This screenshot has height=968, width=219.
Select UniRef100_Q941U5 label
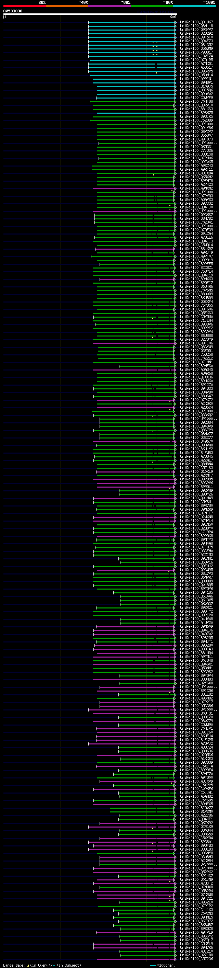(196, 592)
